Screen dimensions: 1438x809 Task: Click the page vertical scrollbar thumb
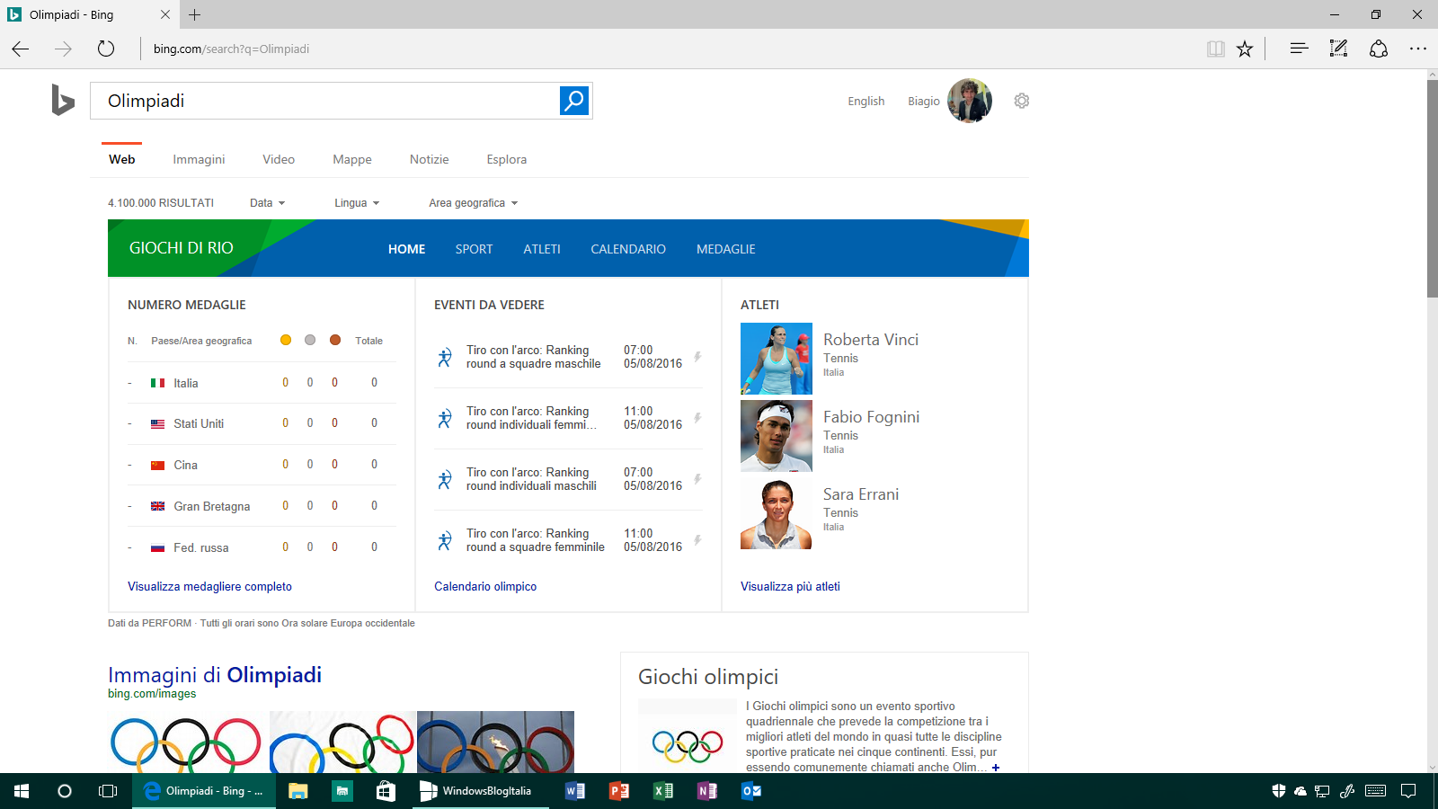pyautogui.click(x=1433, y=189)
